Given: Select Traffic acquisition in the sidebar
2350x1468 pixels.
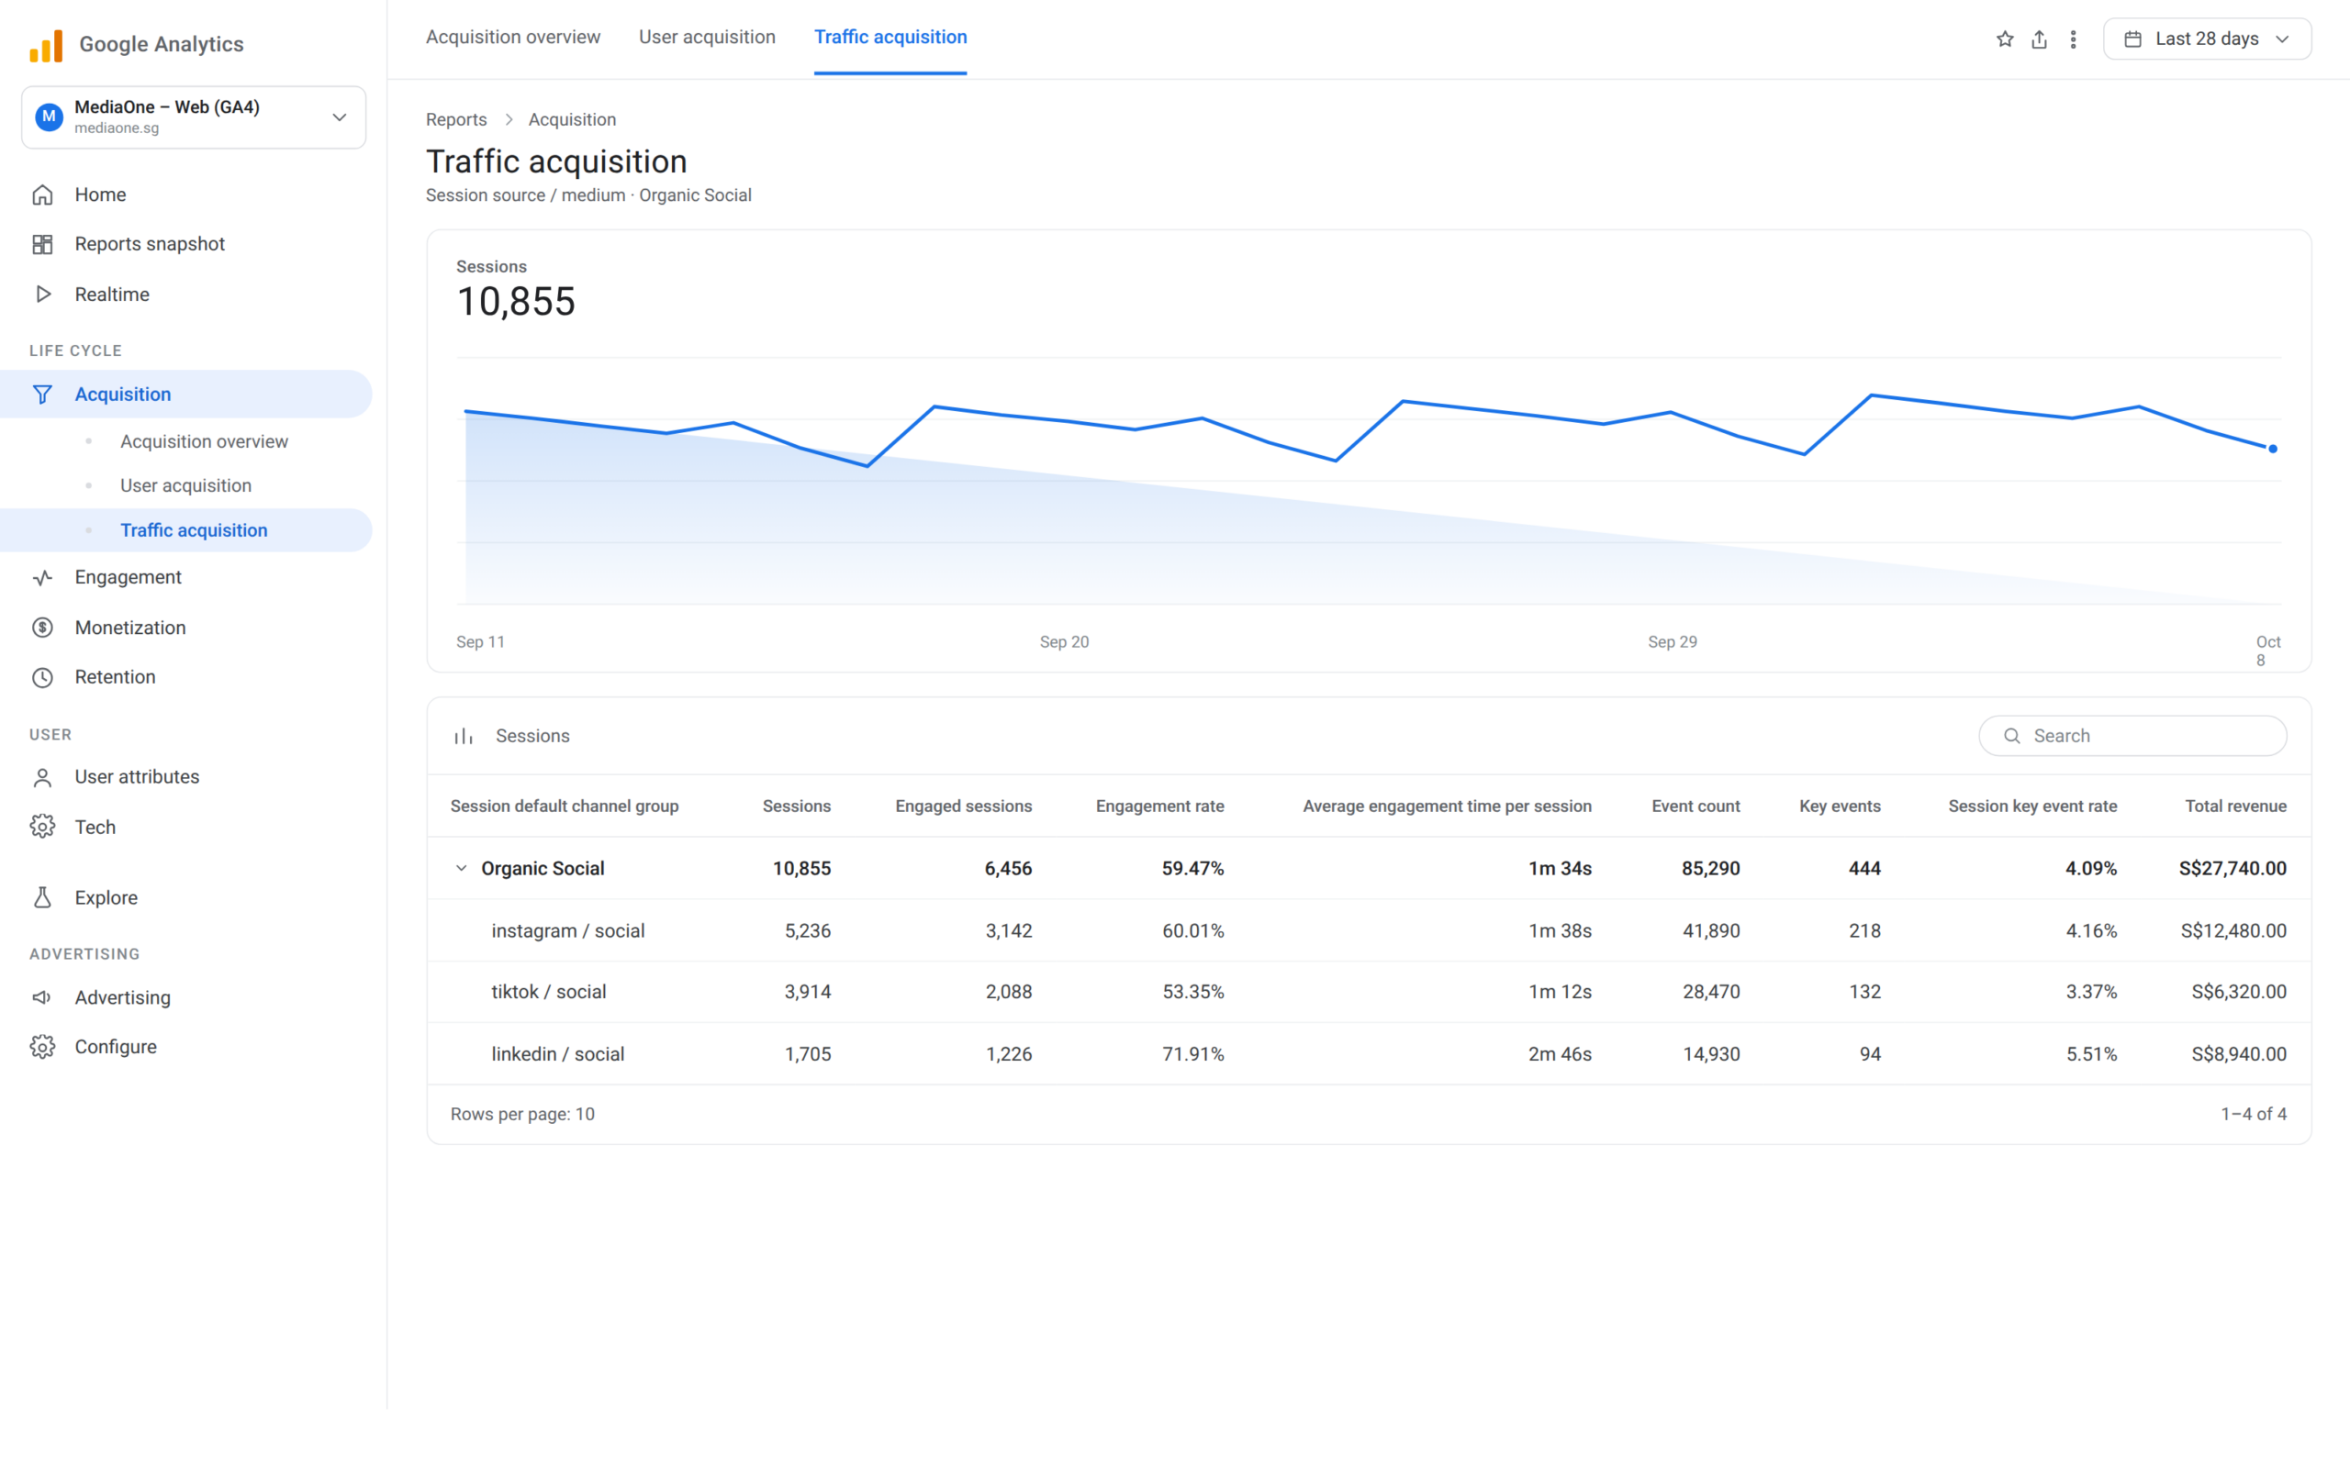Looking at the screenshot, I should [186, 531].
